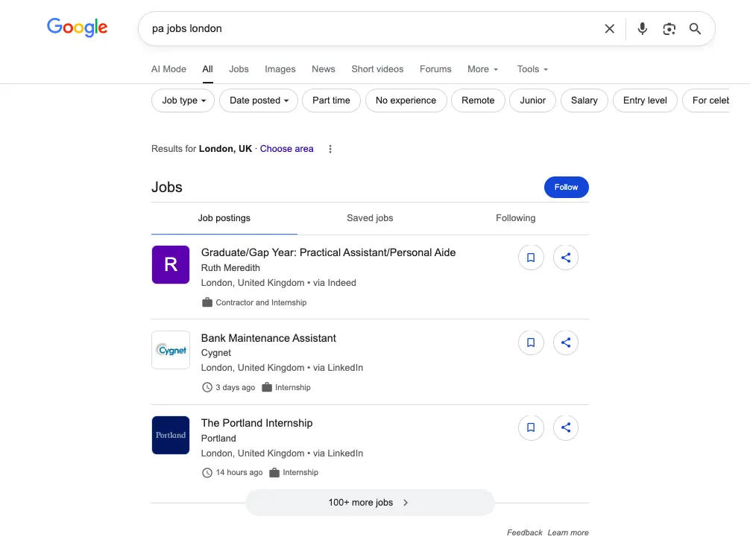The height and width of the screenshot is (551, 750).
Task: Open the Images search tab
Action: point(280,69)
